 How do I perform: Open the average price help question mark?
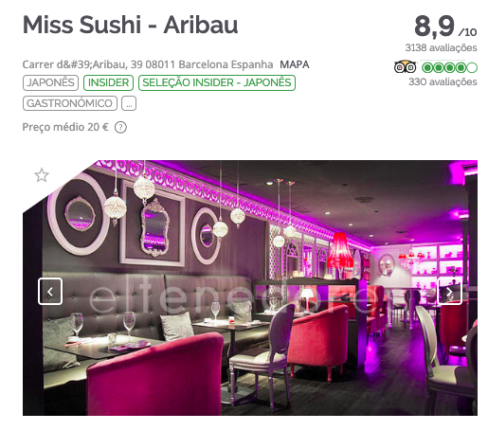click(120, 128)
